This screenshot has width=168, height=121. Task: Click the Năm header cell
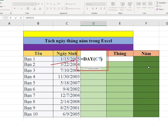pyautogui.click(x=146, y=53)
